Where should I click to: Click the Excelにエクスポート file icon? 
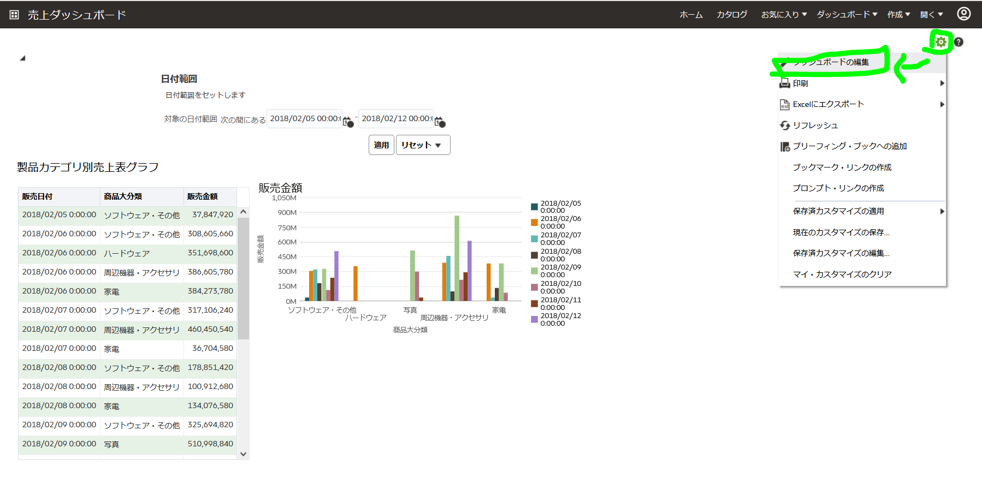pyautogui.click(x=785, y=104)
